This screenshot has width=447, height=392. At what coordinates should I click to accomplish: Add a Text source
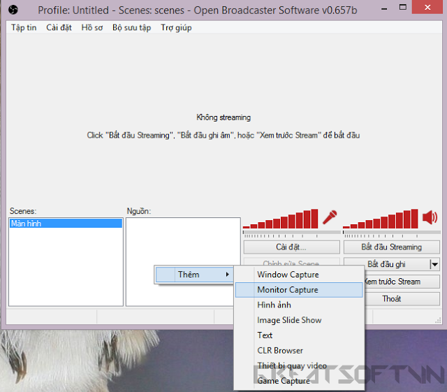(x=299, y=335)
